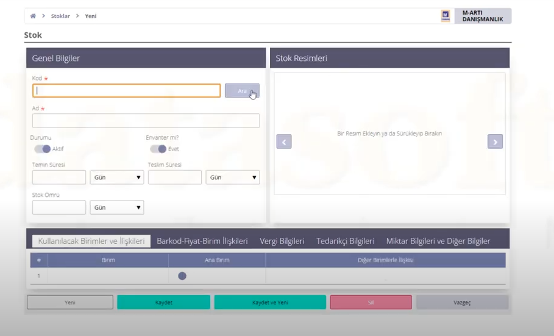
Task: Show previous stock image arrow
Action: tap(284, 141)
